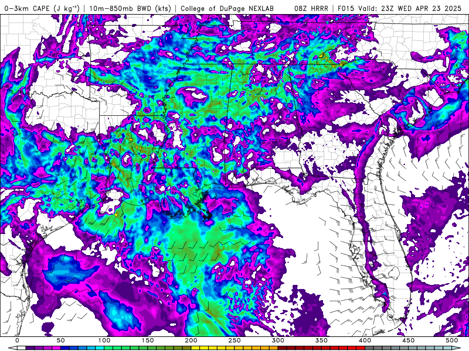Click the "08Z HRRR" model run text

(311, 9)
